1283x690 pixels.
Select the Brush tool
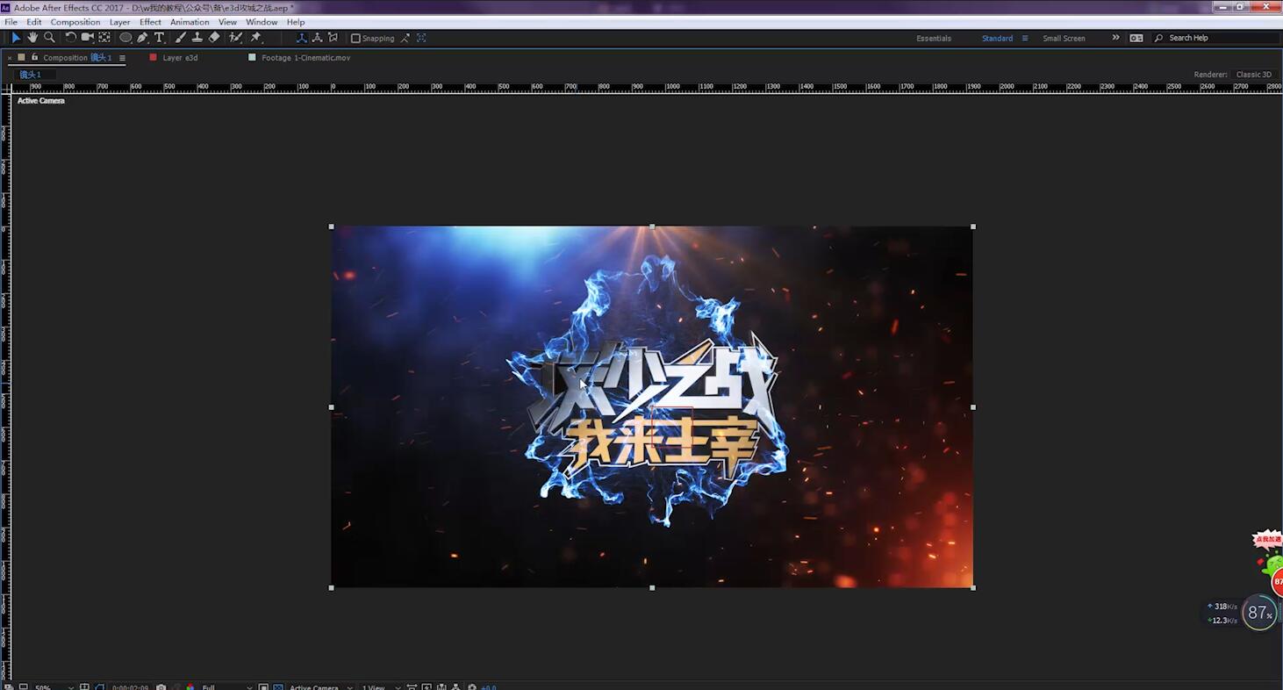click(x=180, y=38)
